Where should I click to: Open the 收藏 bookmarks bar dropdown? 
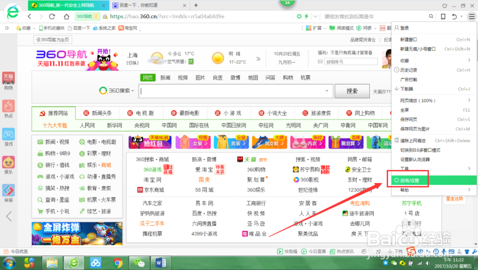click(34, 28)
